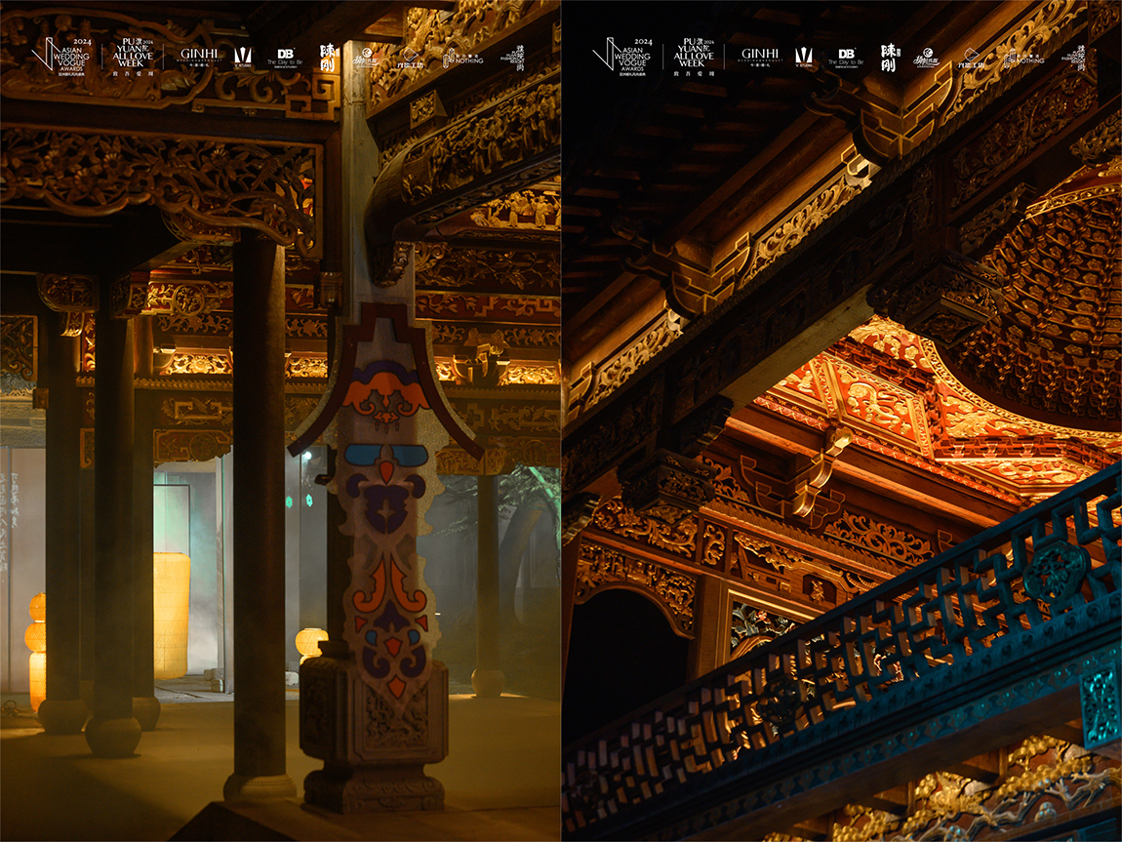The width and height of the screenshot is (1122, 842).
Task: Click the white calligraphy square logo on left photo
Action: [x=328, y=58]
